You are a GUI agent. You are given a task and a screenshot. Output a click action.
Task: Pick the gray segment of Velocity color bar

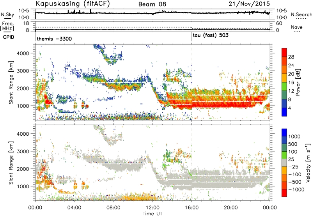click(x=284, y=163)
